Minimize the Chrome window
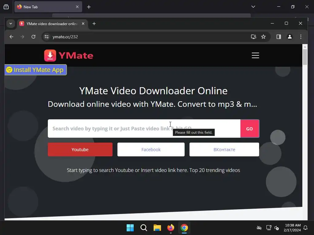Viewport: 314px width, 235px height. 272,23
